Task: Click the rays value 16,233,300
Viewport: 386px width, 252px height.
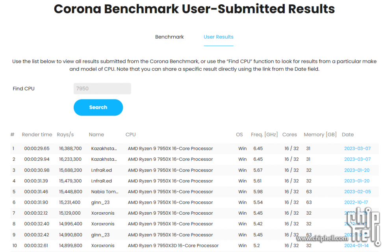Action: point(70,159)
